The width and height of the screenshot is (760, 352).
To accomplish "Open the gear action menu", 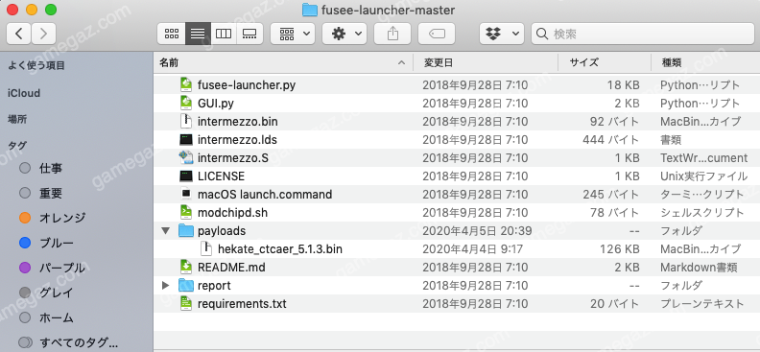I will coord(344,34).
